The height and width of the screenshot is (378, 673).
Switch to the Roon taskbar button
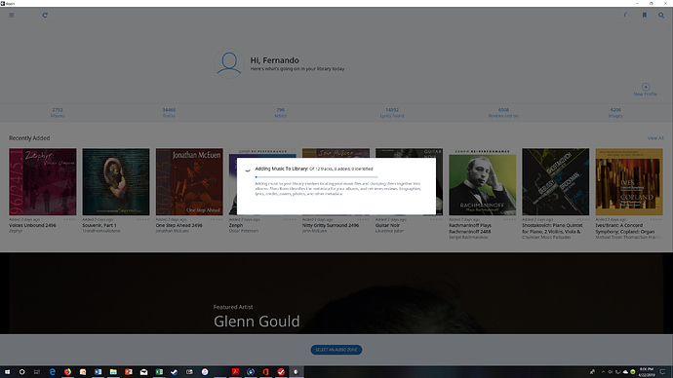(x=297, y=372)
